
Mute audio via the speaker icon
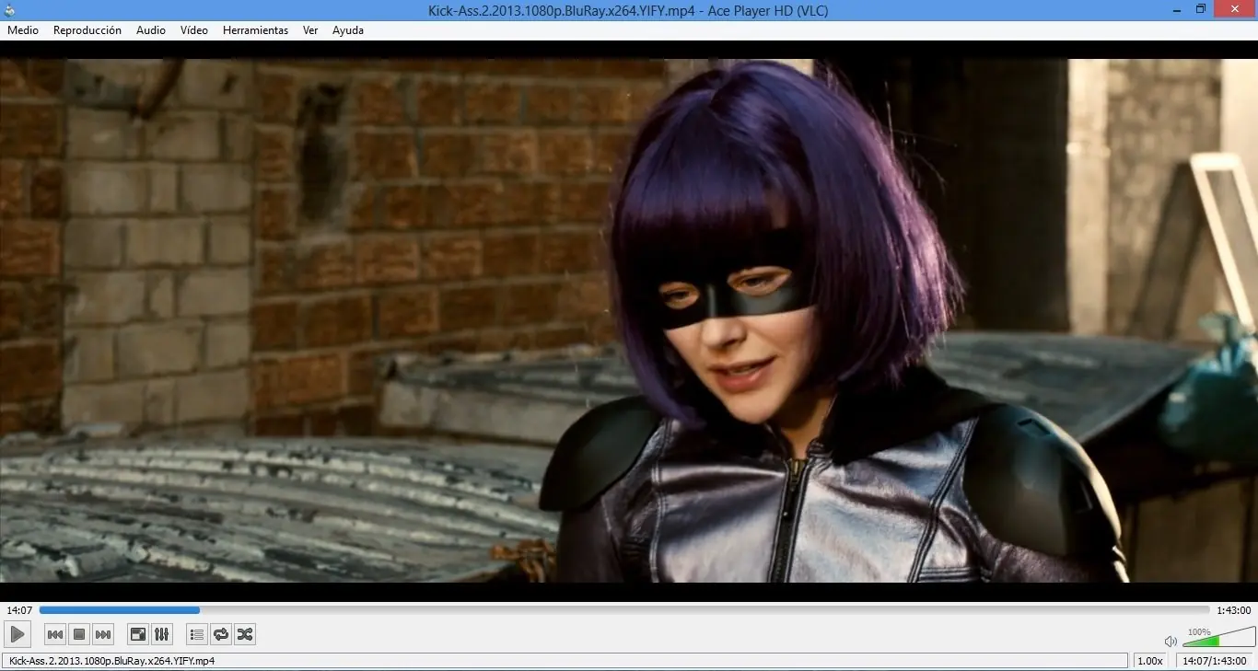1171,641
